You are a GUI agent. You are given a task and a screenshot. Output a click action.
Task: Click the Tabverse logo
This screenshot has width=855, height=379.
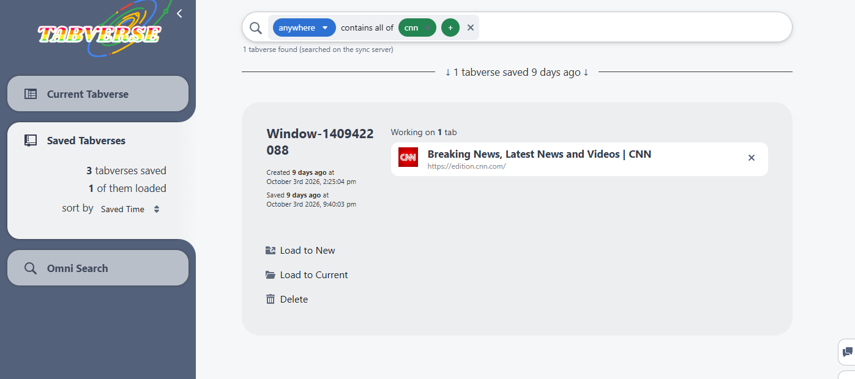point(99,31)
